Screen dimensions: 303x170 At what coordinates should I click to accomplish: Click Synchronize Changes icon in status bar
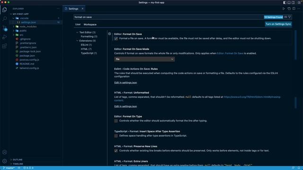19,168
